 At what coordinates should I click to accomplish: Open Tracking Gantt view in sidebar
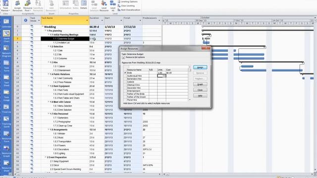point(6,122)
